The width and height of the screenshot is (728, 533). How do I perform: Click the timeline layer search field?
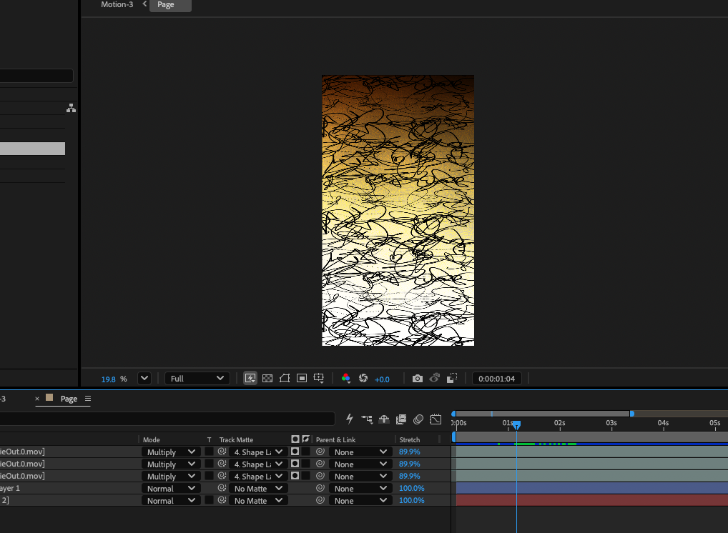tap(167, 419)
